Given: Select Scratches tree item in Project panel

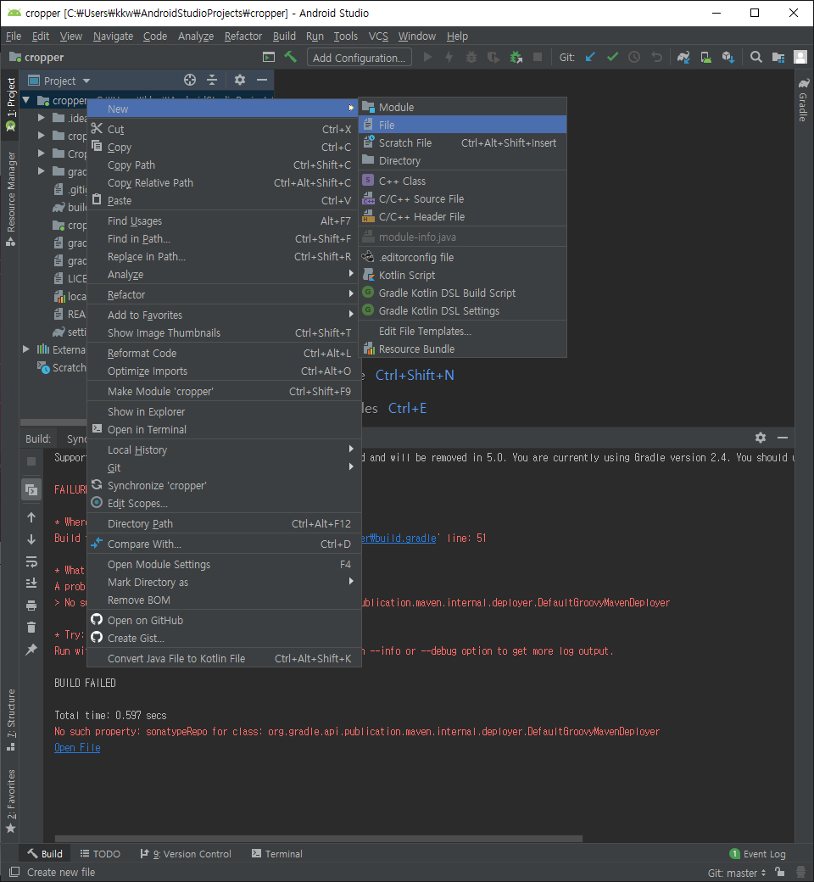Looking at the screenshot, I should 62,368.
